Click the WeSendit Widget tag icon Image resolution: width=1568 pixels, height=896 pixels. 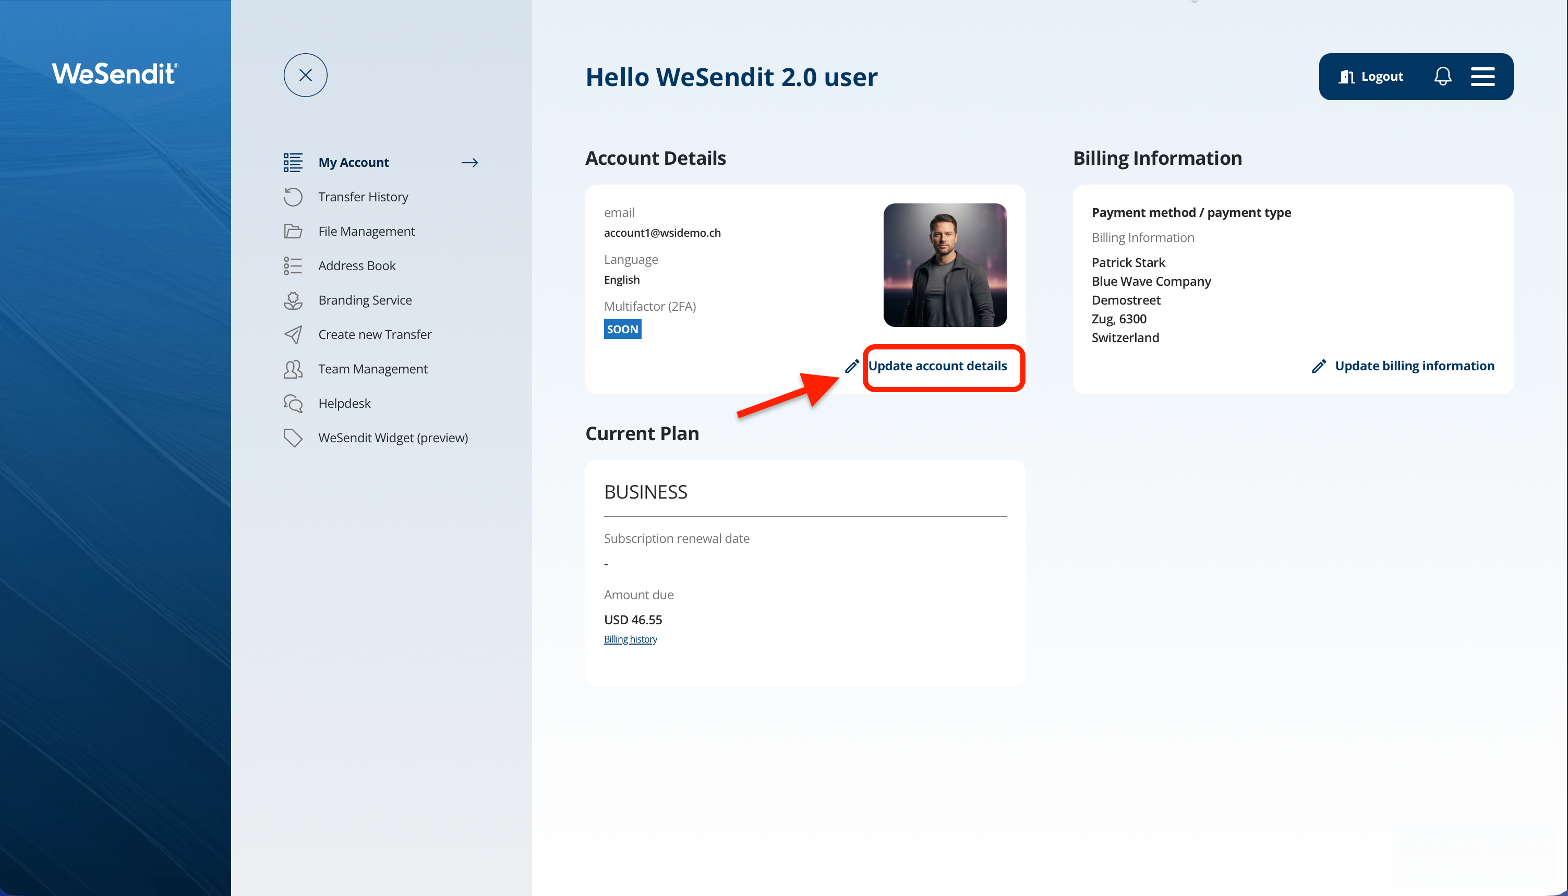(293, 438)
